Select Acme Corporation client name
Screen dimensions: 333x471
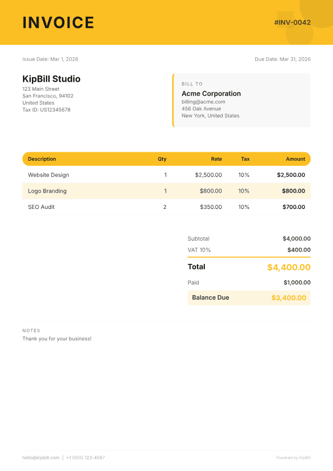(x=211, y=94)
